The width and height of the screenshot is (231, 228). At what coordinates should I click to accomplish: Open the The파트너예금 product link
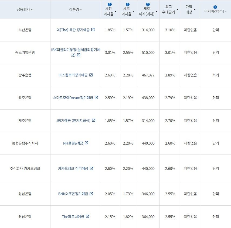coord(74,217)
